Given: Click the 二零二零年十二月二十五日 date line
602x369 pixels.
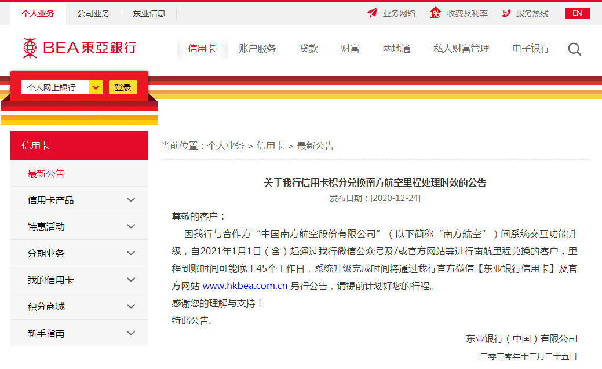Looking at the screenshot, I should point(528,356).
